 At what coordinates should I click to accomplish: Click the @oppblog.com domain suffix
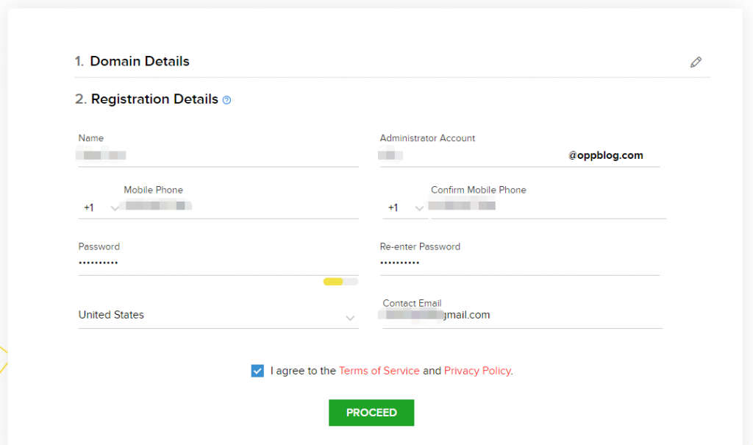tap(606, 155)
